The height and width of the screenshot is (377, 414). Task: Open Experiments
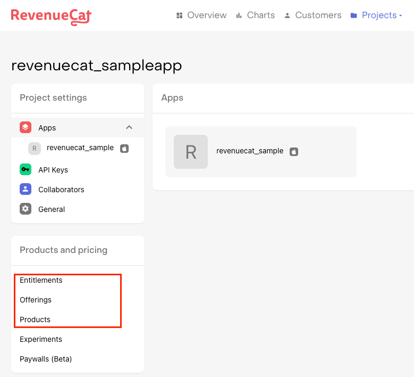pyautogui.click(x=41, y=339)
